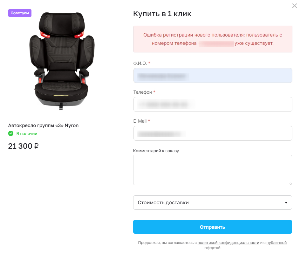
Task: Click the car seat product image
Action: 62,61
